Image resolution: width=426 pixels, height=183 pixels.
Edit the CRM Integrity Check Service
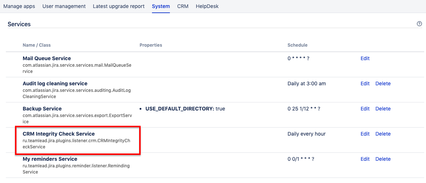[x=365, y=134]
